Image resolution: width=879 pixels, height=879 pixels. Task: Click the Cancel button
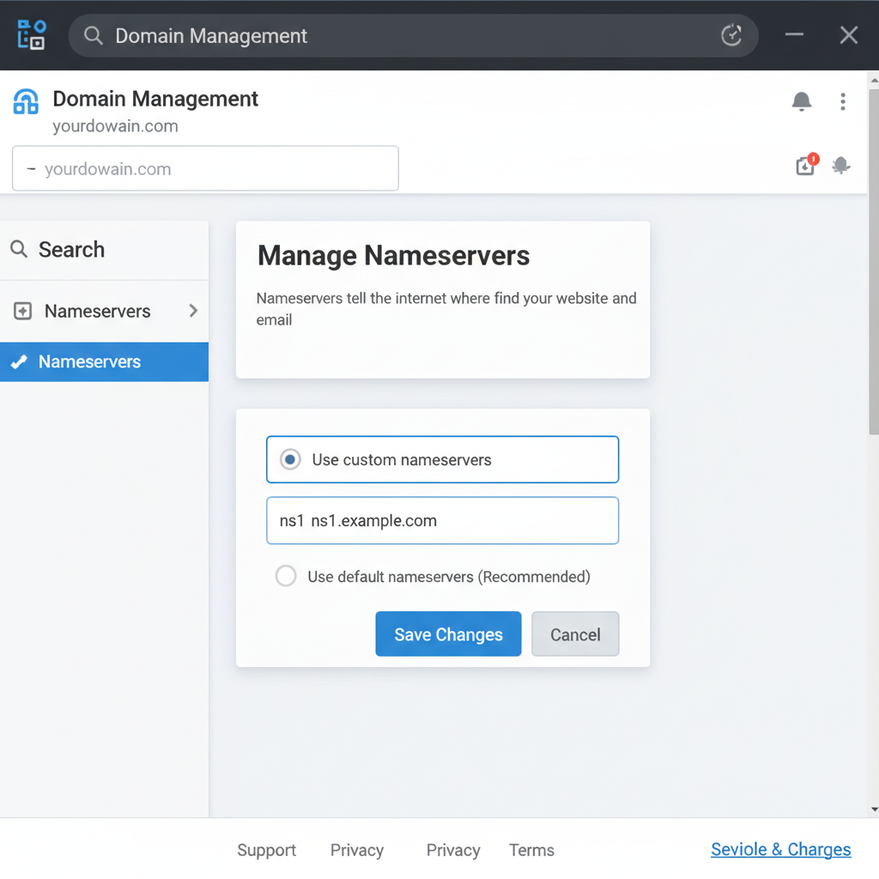click(x=575, y=634)
